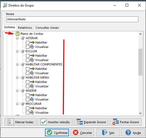Click the magnifier icon under ALTERAR
Viewport: 146px width, 138px height.
click(32, 47)
